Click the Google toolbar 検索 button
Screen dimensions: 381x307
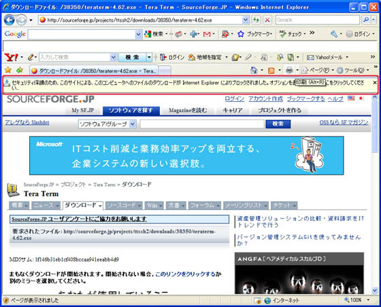coord(153,34)
